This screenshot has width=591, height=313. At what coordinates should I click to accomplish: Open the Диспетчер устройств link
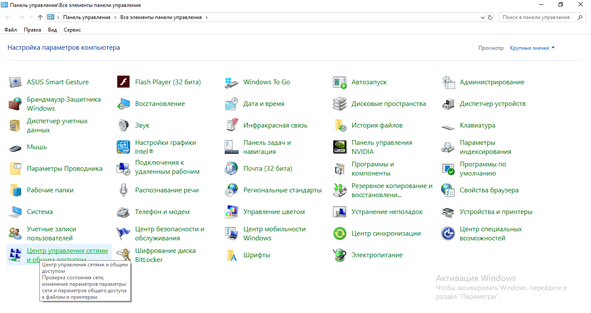[492, 104]
